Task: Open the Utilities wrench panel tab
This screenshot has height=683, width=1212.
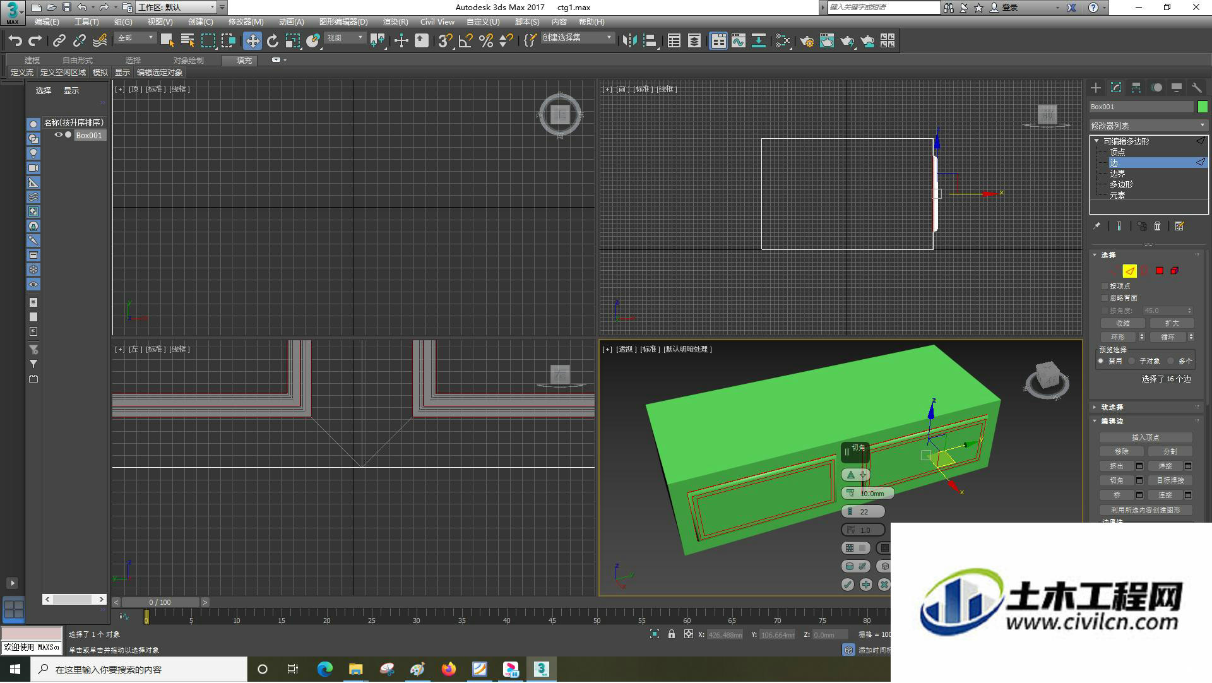Action: pos(1197,88)
